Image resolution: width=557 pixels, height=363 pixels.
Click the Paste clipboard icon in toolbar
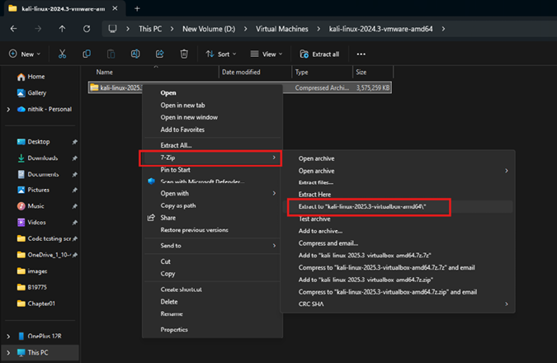pos(111,54)
